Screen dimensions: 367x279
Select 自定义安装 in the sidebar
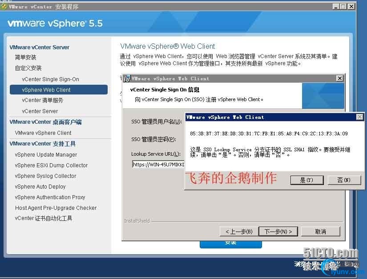(28, 68)
